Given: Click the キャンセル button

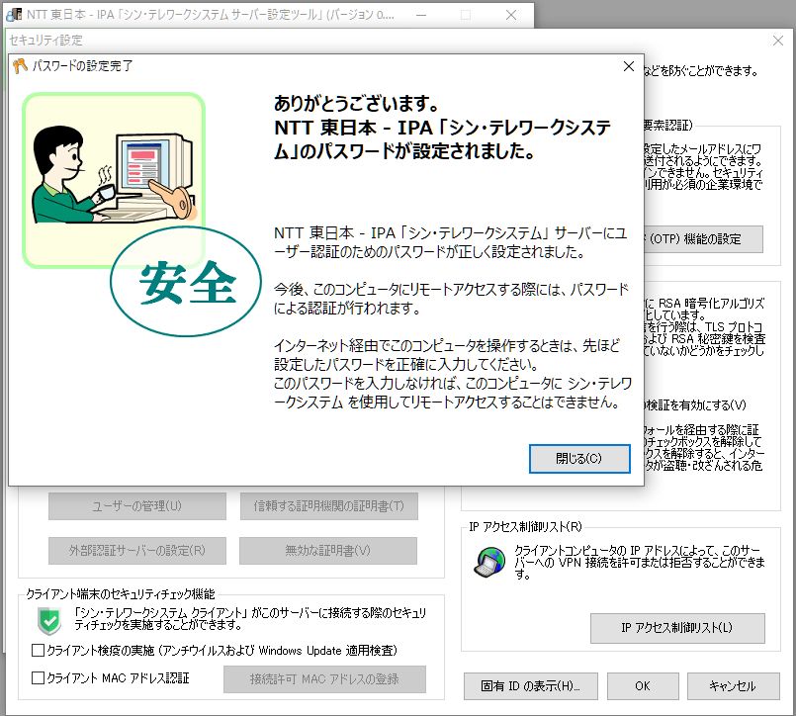Looking at the screenshot, I should (x=733, y=686).
